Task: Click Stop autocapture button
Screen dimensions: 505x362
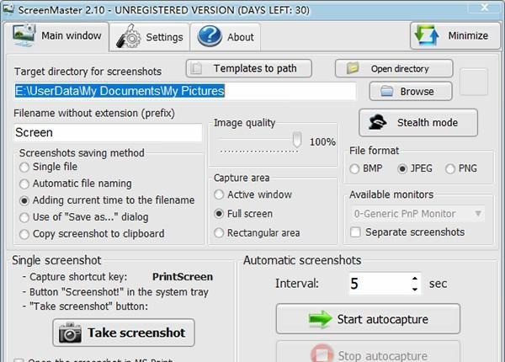Action: pos(368,352)
